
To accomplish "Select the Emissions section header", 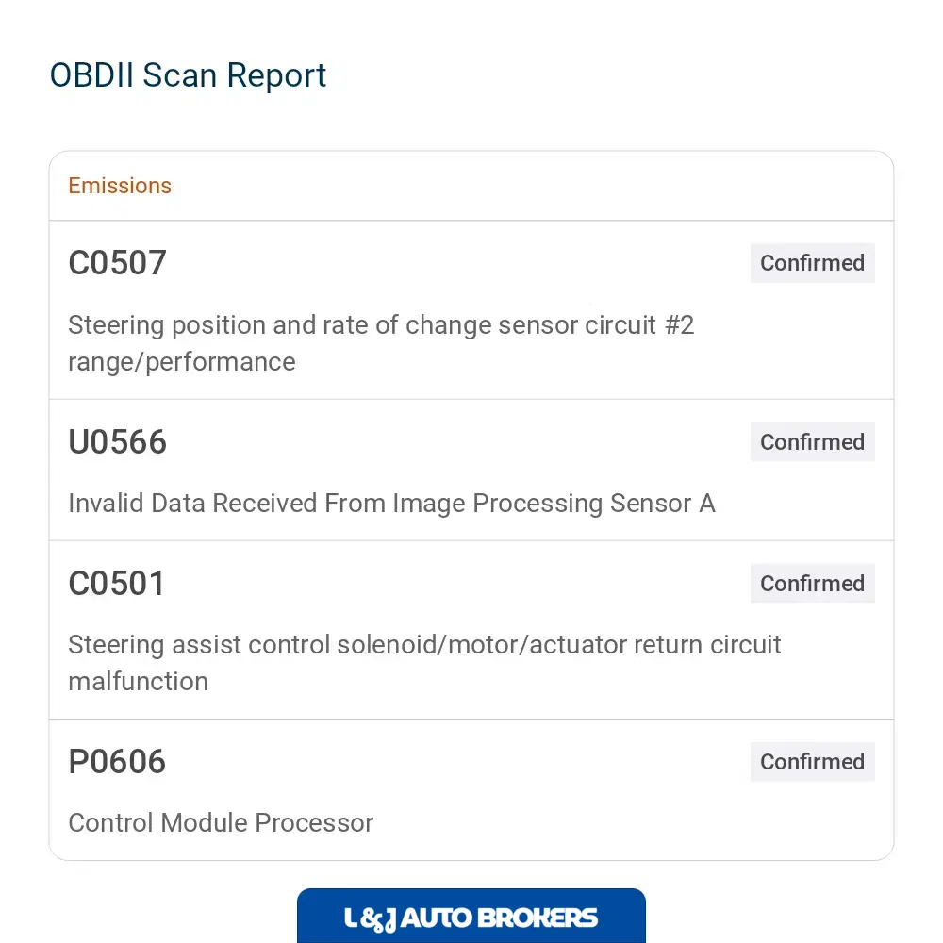I will [x=120, y=186].
